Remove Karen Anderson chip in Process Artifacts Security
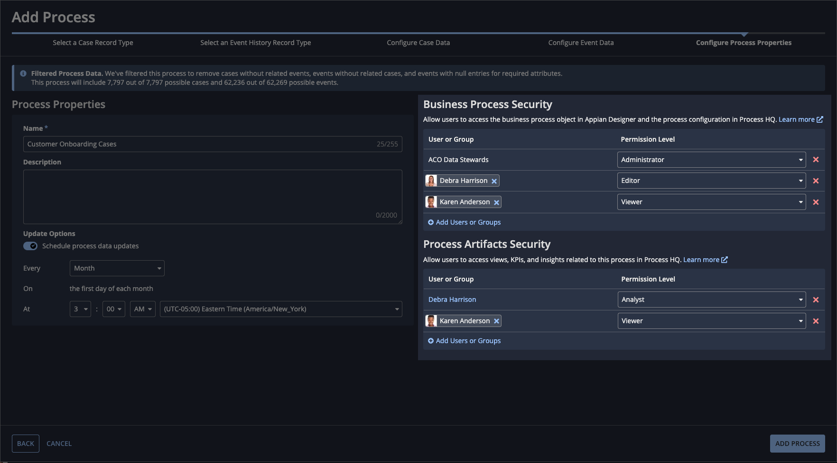Image resolution: width=837 pixels, height=463 pixels. (496, 321)
